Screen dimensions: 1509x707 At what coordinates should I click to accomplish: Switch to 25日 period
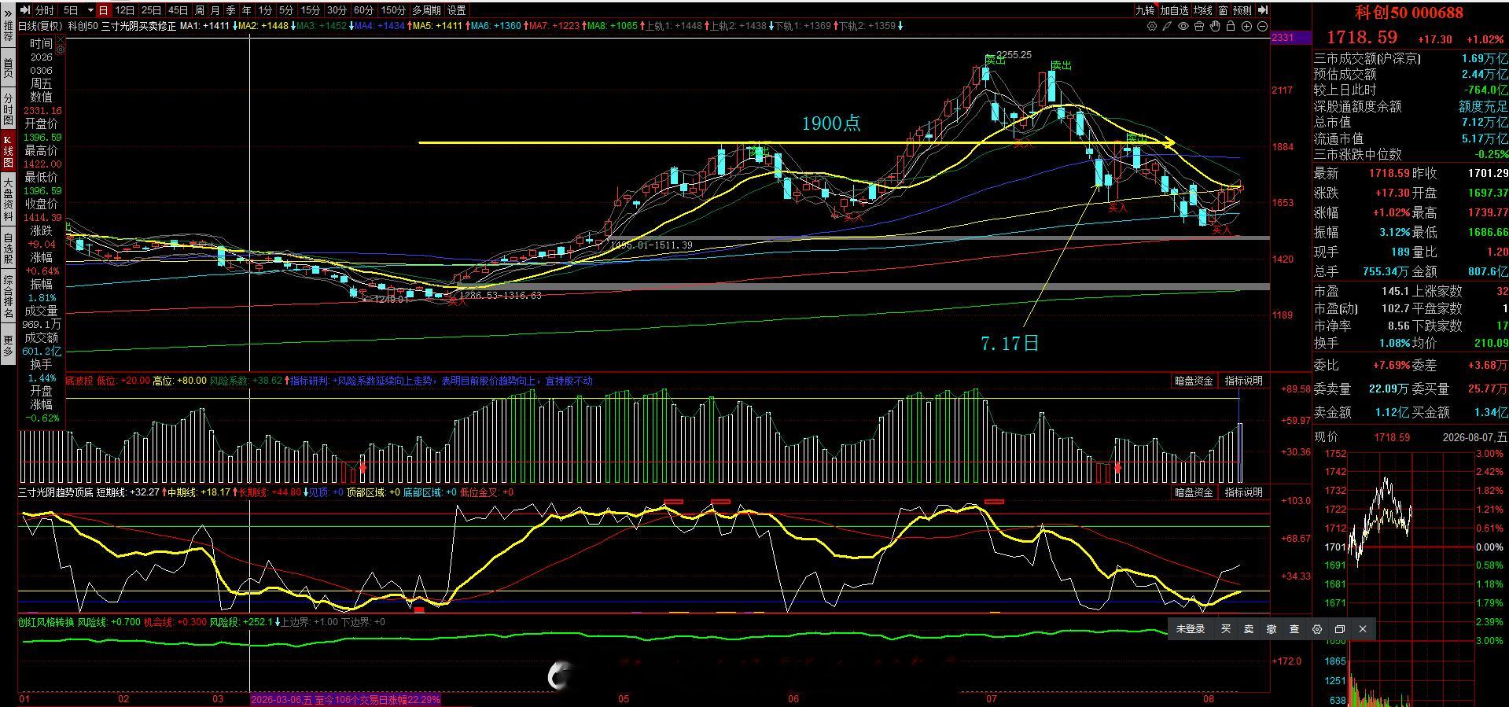point(152,10)
